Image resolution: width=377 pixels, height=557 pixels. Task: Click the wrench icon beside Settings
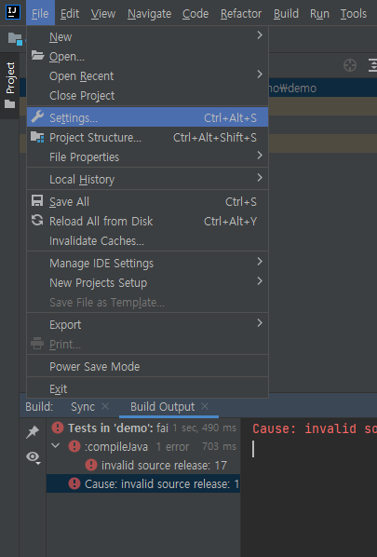(37, 116)
